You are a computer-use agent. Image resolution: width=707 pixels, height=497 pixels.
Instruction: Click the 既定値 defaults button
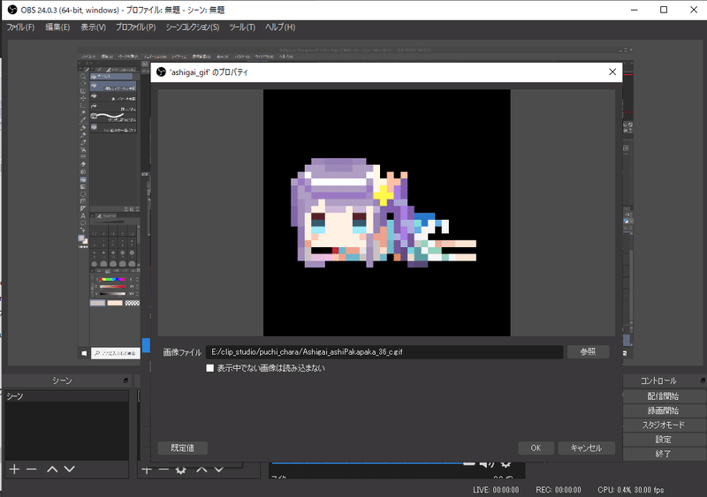tap(183, 448)
